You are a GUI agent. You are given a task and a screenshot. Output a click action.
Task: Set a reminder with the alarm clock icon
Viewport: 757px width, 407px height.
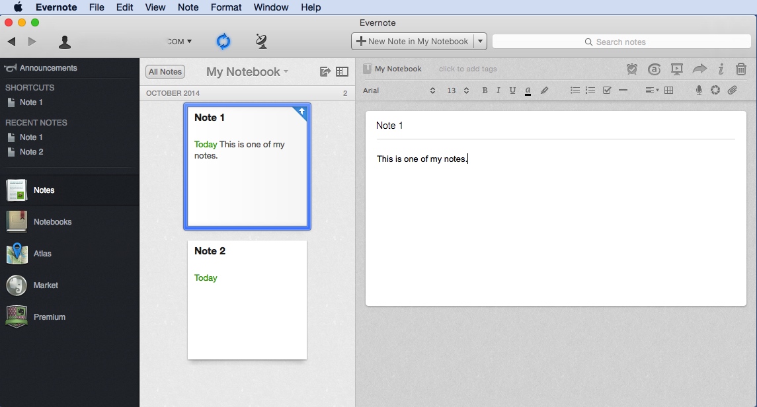[x=632, y=69]
